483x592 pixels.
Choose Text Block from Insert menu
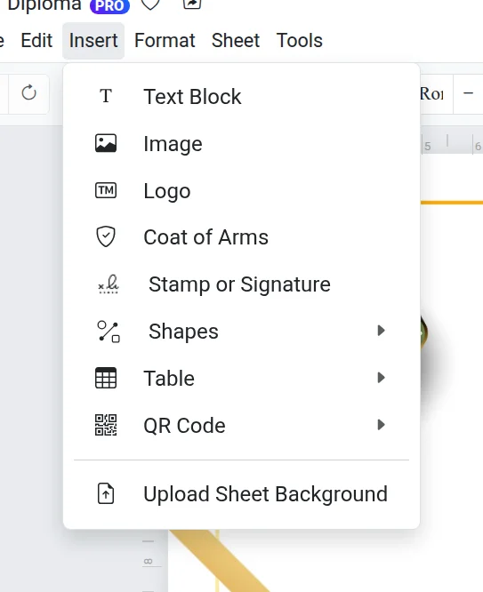tap(242, 96)
